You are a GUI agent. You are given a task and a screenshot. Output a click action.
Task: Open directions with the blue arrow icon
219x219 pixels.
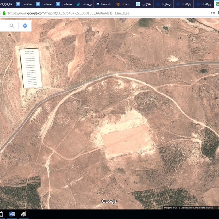pyautogui.click(x=25, y=26)
